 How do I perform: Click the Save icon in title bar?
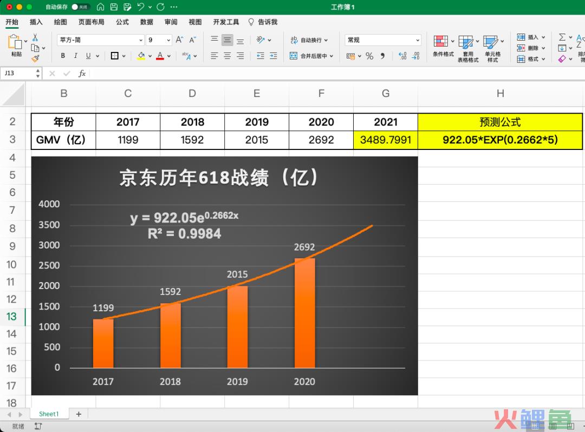[x=114, y=6]
